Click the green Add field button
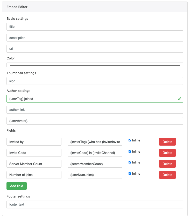This screenshot has width=190, height=218. [x=16, y=186]
